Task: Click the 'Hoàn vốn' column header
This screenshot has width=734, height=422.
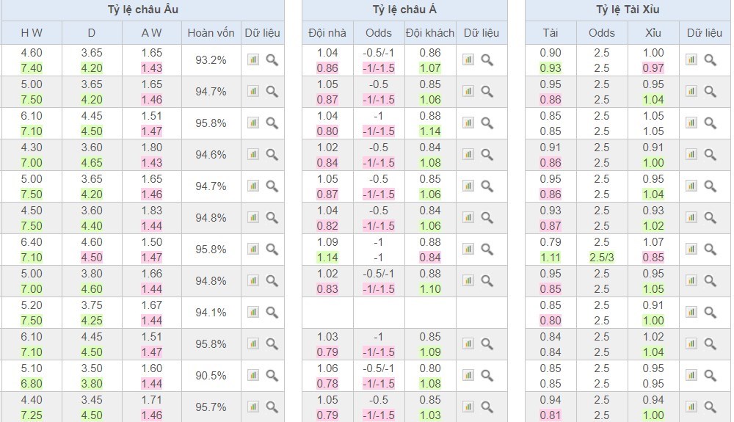Action: pyautogui.click(x=211, y=33)
